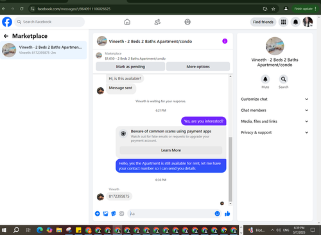
Task: Click Finish update in browser
Action: [305, 9]
